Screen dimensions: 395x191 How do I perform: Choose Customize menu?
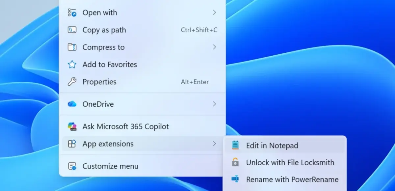tap(142, 166)
